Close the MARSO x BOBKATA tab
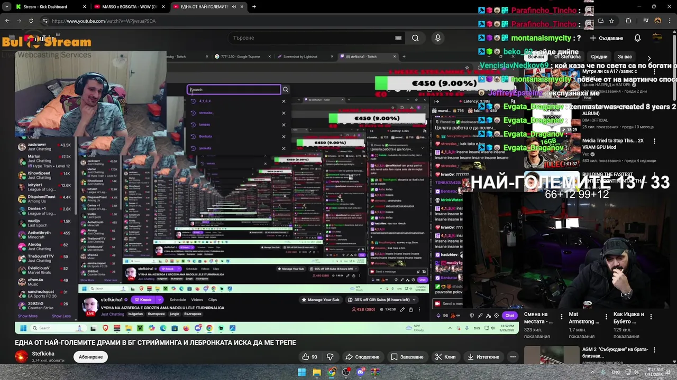Screen dimensions: 677x380 click(x=163, y=7)
